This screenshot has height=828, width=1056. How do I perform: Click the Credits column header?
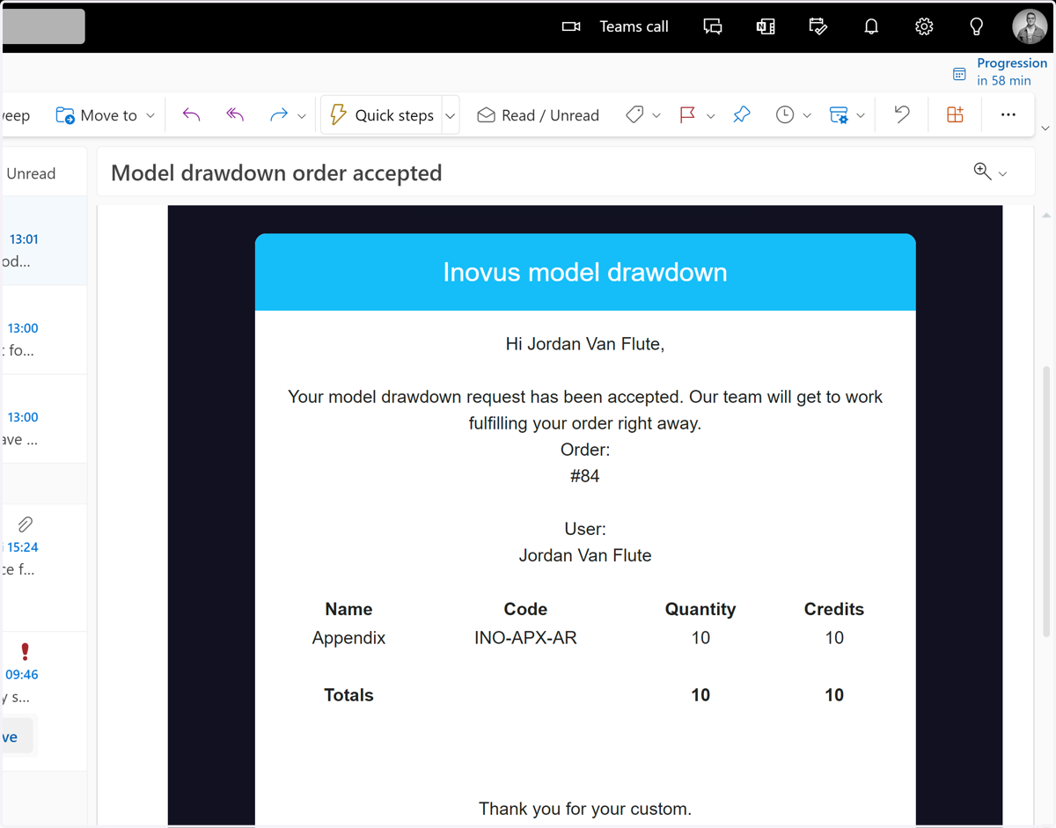(x=834, y=609)
